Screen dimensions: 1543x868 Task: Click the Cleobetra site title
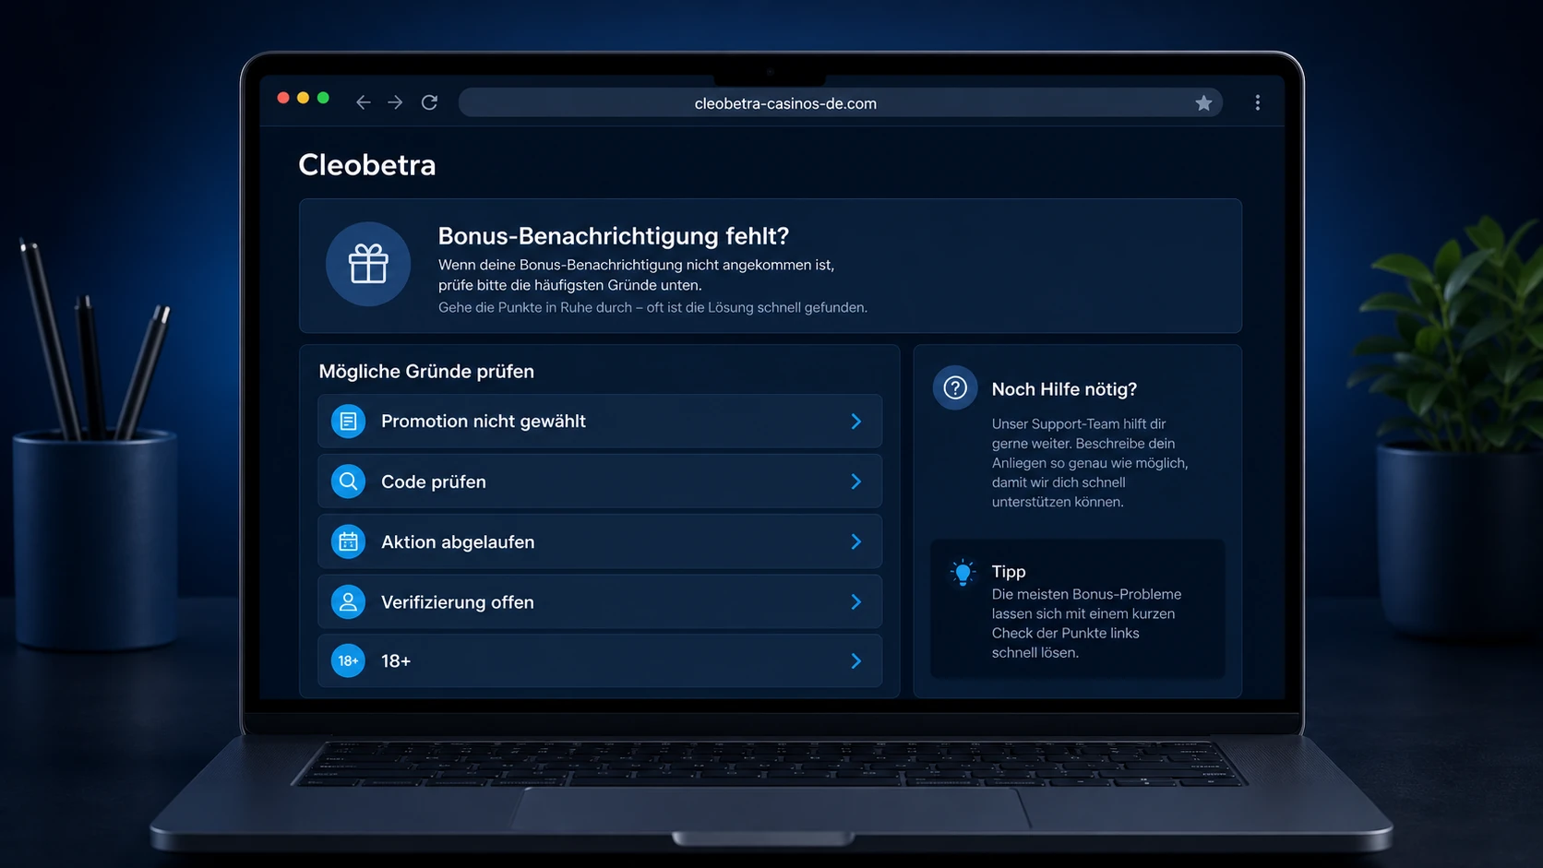coord(366,165)
